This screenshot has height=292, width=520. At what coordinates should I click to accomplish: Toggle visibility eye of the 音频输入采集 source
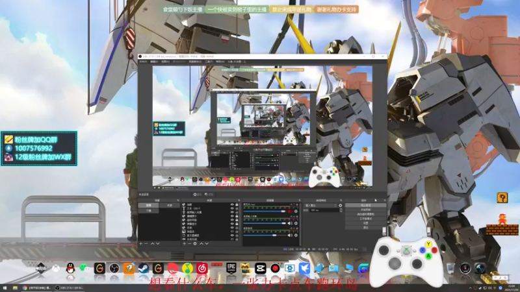click(232, 212)
